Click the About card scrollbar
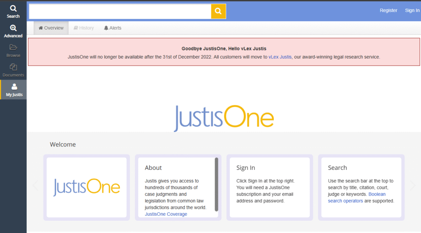Screen dimensions: 421x233 [x=216, y=184]
